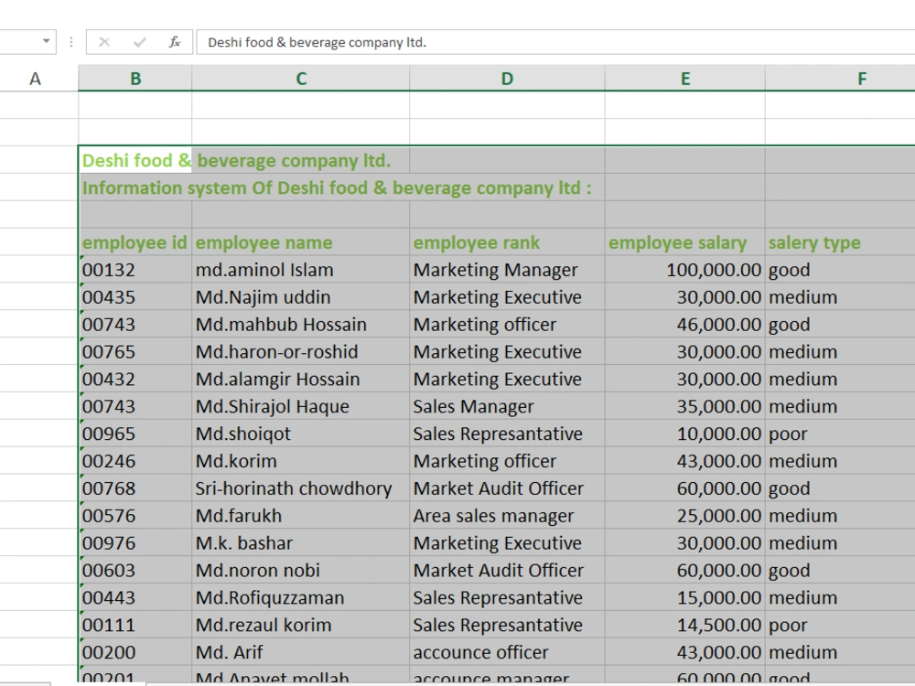This screenshot has width=915, height=686.
Task: Select the 'salery type' header cell
Action: click(840, 242)
